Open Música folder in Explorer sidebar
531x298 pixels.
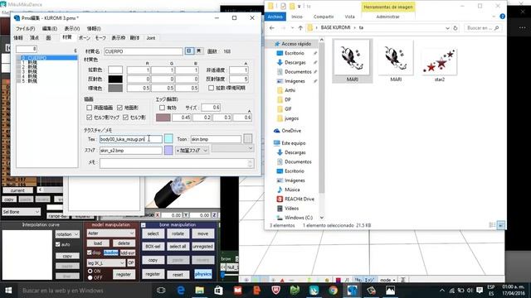pyautogui.click(x=288, y=190)
